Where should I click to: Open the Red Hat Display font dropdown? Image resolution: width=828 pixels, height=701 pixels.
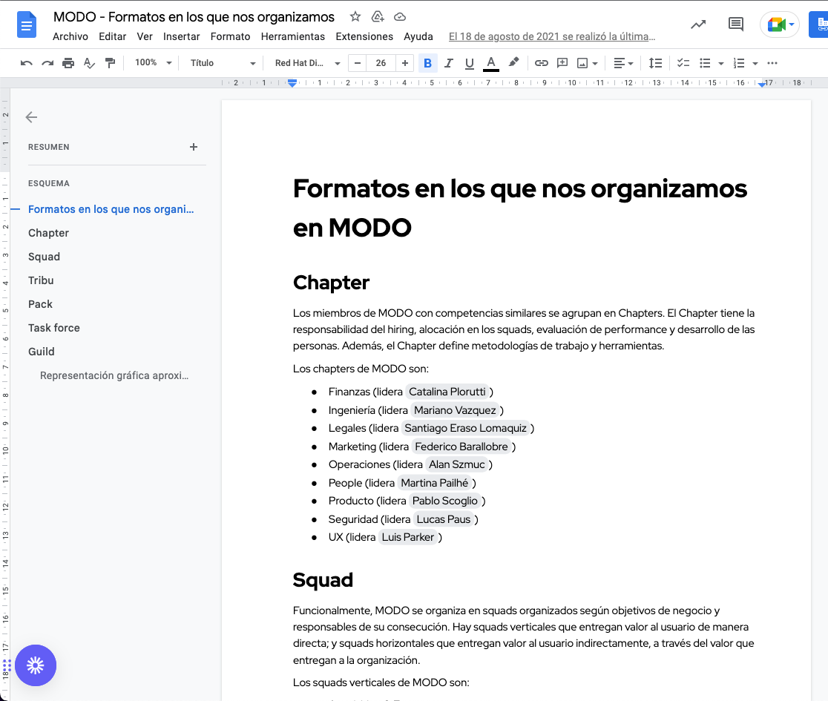point(307,63)
